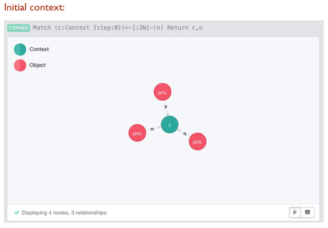Click the Context legend label text

coord(39,49)
